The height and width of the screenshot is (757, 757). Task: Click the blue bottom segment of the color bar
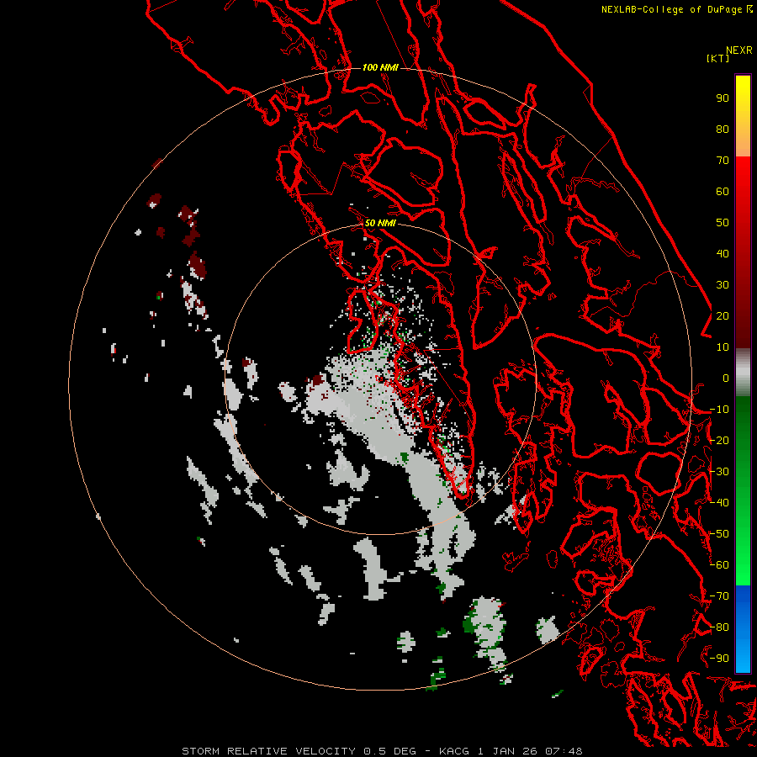click(x=743, y=629)
